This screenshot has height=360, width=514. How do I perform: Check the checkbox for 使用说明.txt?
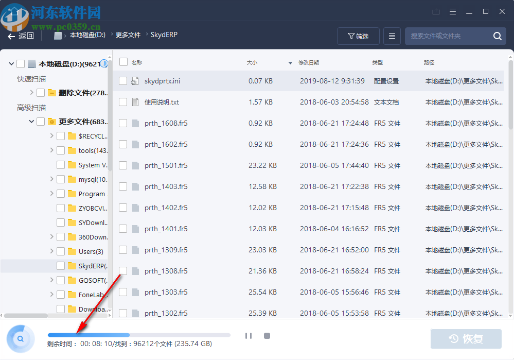point(122,102)
